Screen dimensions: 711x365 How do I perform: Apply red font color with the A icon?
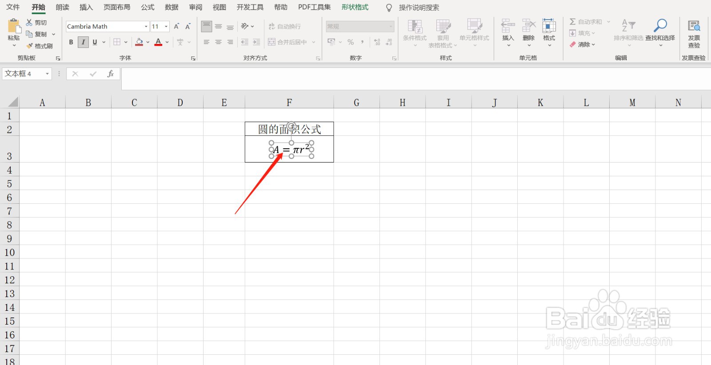coord(158,42)
